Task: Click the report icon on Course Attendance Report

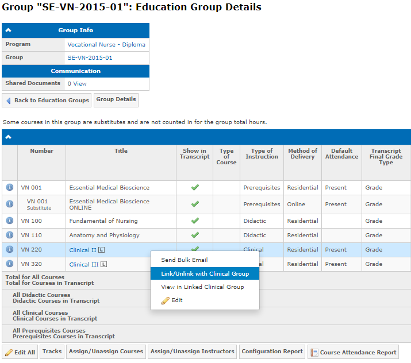Action: 314,353
